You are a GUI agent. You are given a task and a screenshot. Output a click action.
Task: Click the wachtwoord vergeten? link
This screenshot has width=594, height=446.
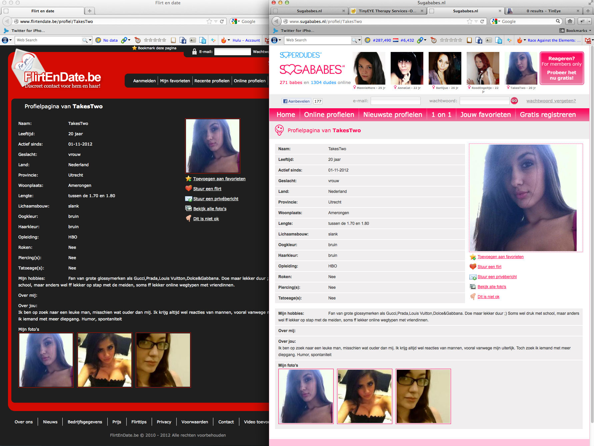coord(551,101)
